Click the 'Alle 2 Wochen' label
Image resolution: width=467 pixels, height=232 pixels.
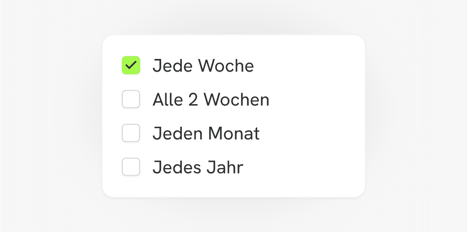tap(211, 99)
